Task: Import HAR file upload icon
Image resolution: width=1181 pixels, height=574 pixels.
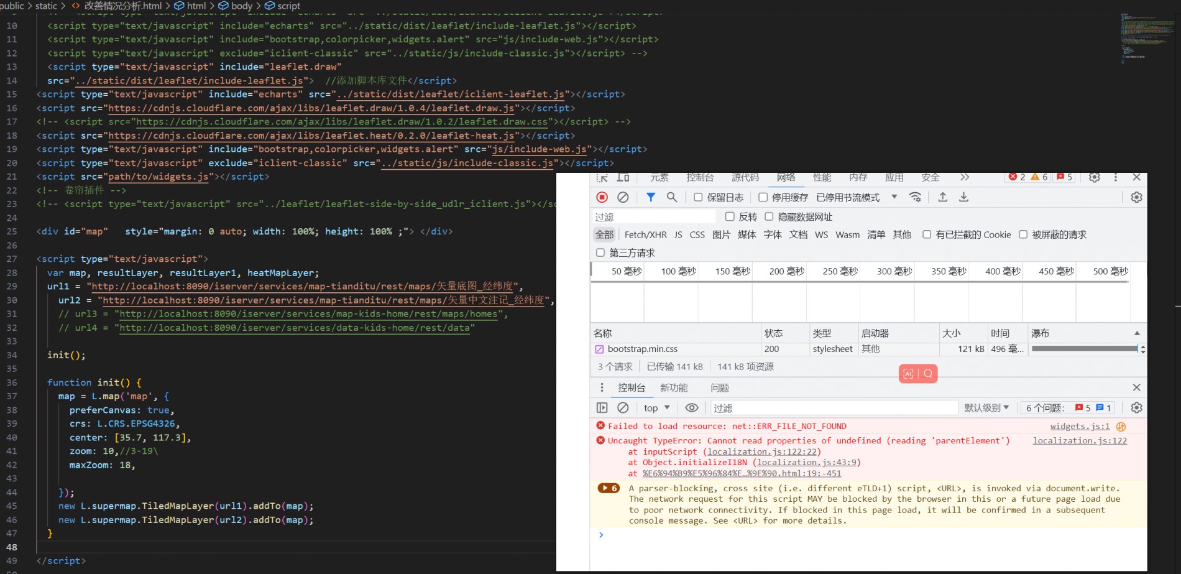Action: [x=942, y=197]
